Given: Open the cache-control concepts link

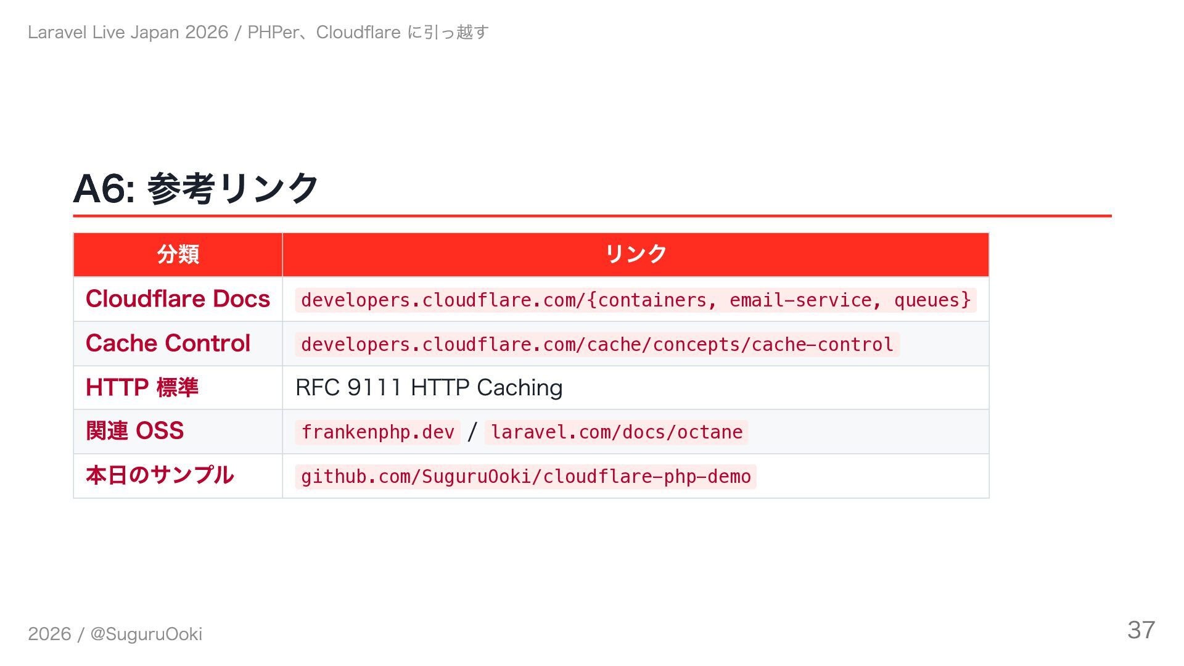Looking at the screenshot, I should (597, 345).
